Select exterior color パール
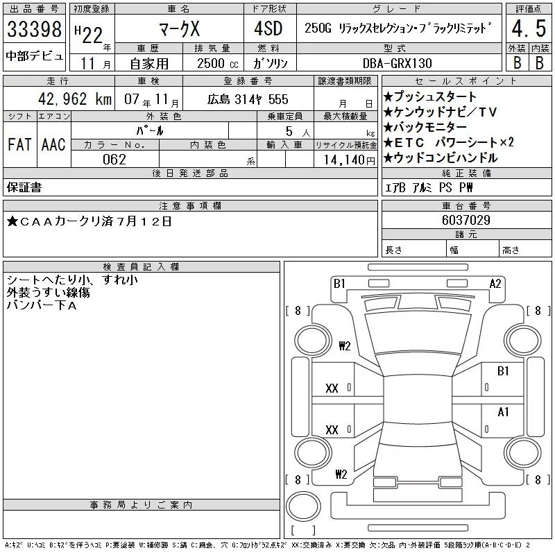This screenshot has width=555, height=555. click(150, 130)
